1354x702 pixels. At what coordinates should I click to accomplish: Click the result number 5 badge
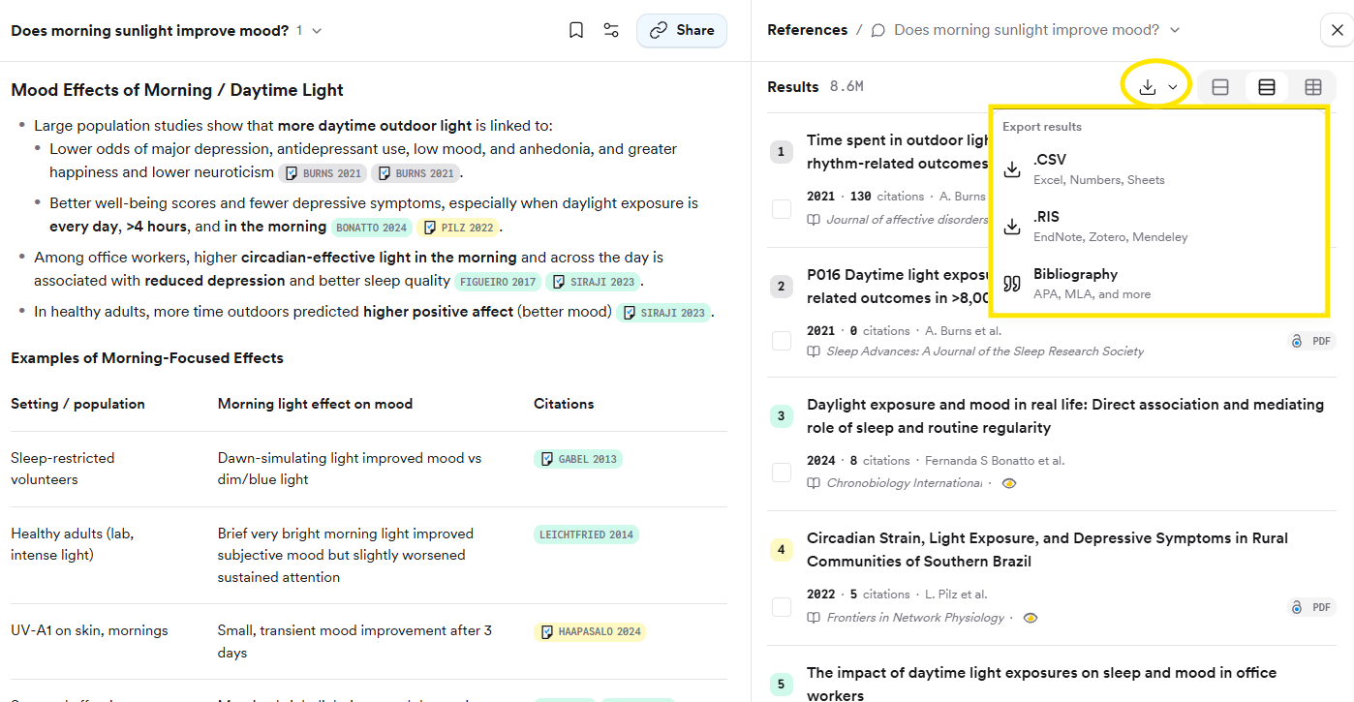(x=781, y=684)
